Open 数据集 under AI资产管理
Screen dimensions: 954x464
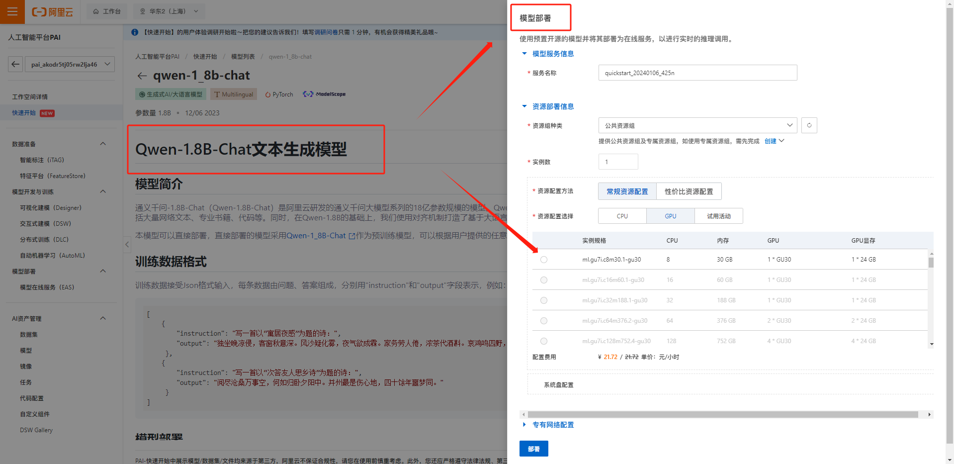tap(29, 335)
